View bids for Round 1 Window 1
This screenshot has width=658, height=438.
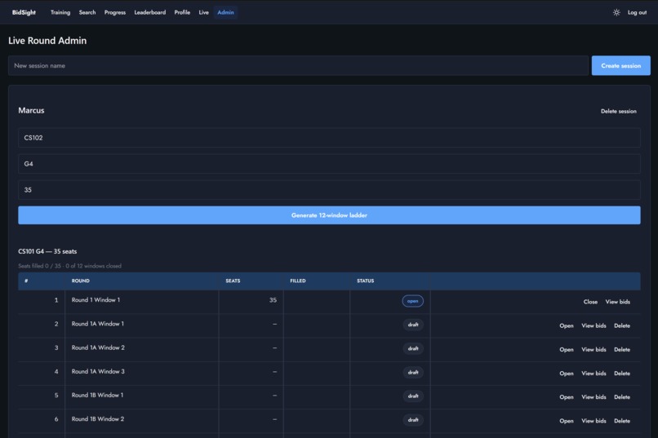tap(617, 302)
